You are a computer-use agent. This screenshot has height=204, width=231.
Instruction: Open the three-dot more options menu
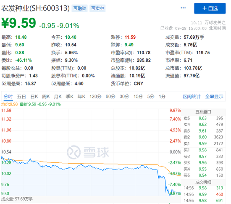pos(183,8)
